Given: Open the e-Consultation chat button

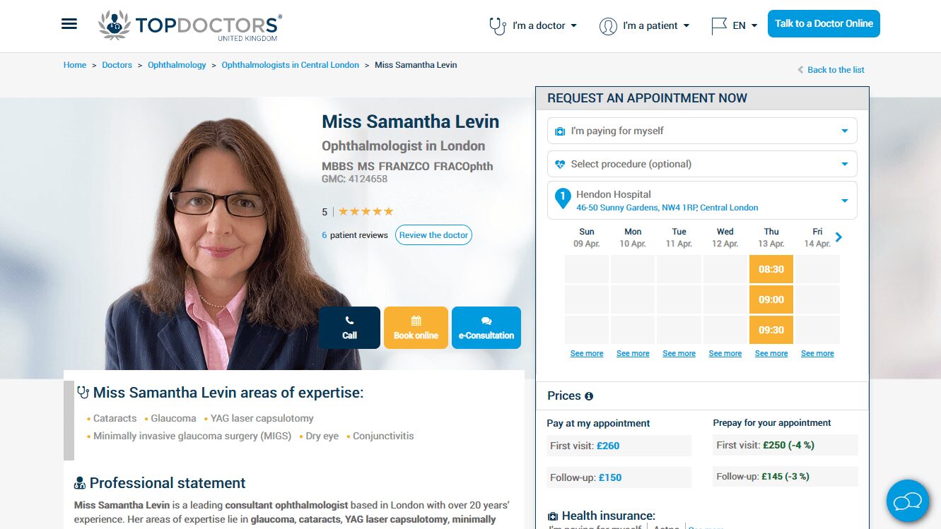Looking at the screenshot, I should pos(486,328).
